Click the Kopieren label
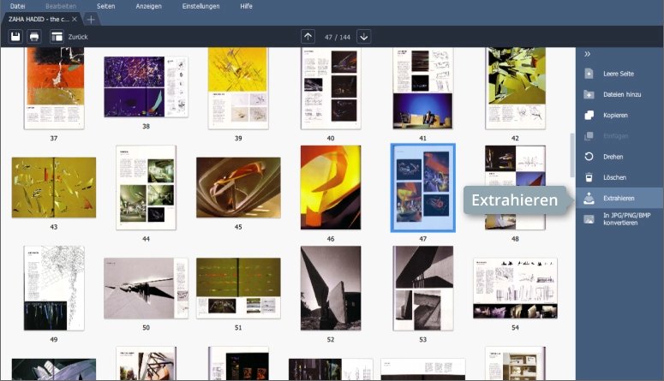The height and width of the screenshot is (381, 664). pos(615,115)
